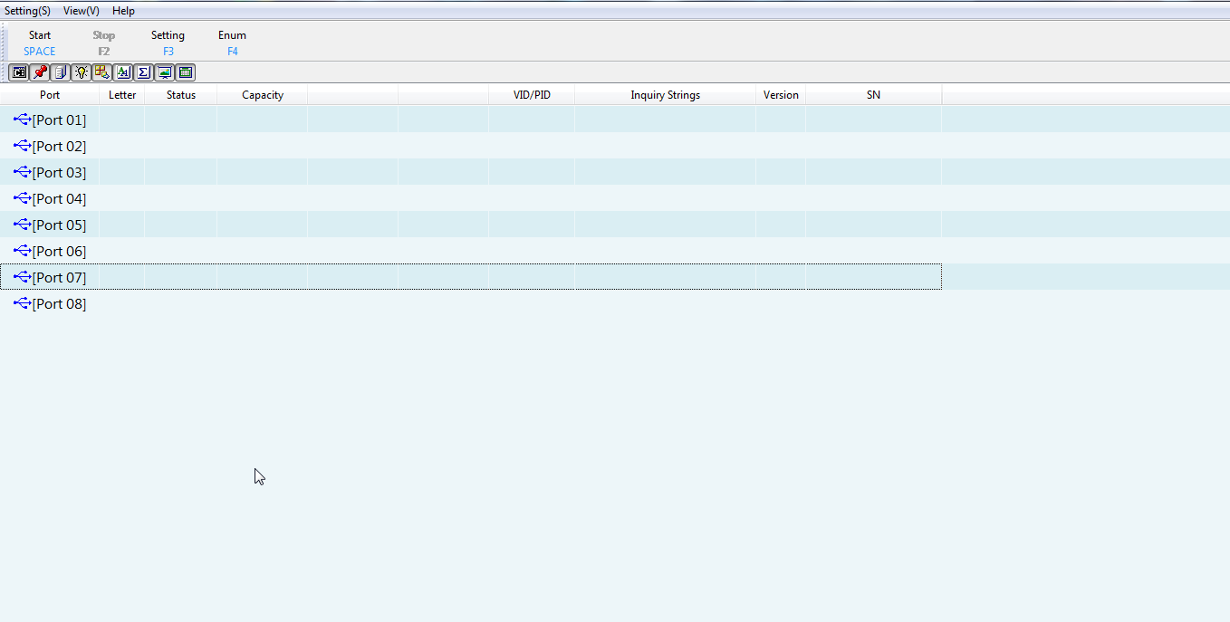Click the light bulb toolbar icon
1230x622 pixels.
tap(82, 72)
